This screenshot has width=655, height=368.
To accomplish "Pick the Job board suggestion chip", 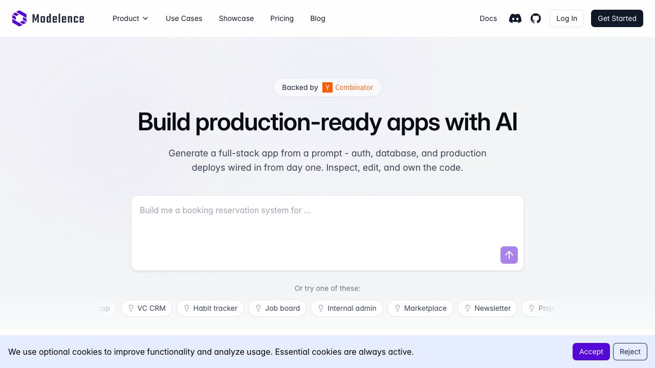I will [277, 308].
